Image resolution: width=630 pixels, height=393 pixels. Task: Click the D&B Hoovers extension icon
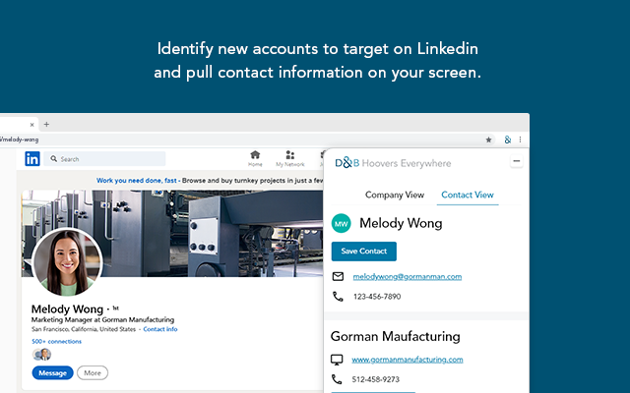click(508, 140)
